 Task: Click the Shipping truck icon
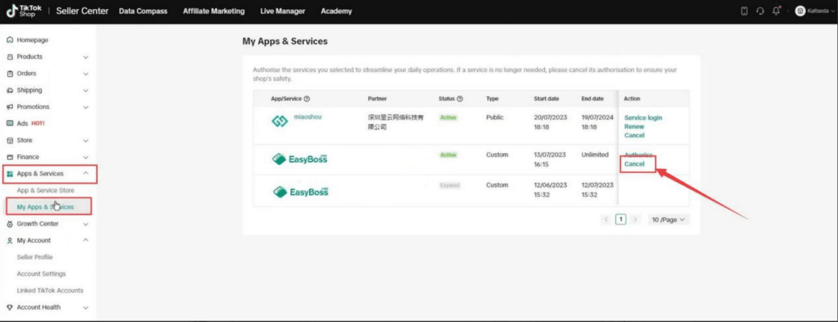point(10,90)
